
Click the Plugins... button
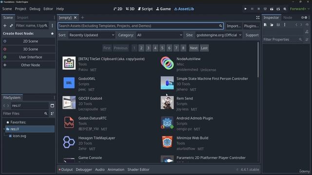[252, 26]
